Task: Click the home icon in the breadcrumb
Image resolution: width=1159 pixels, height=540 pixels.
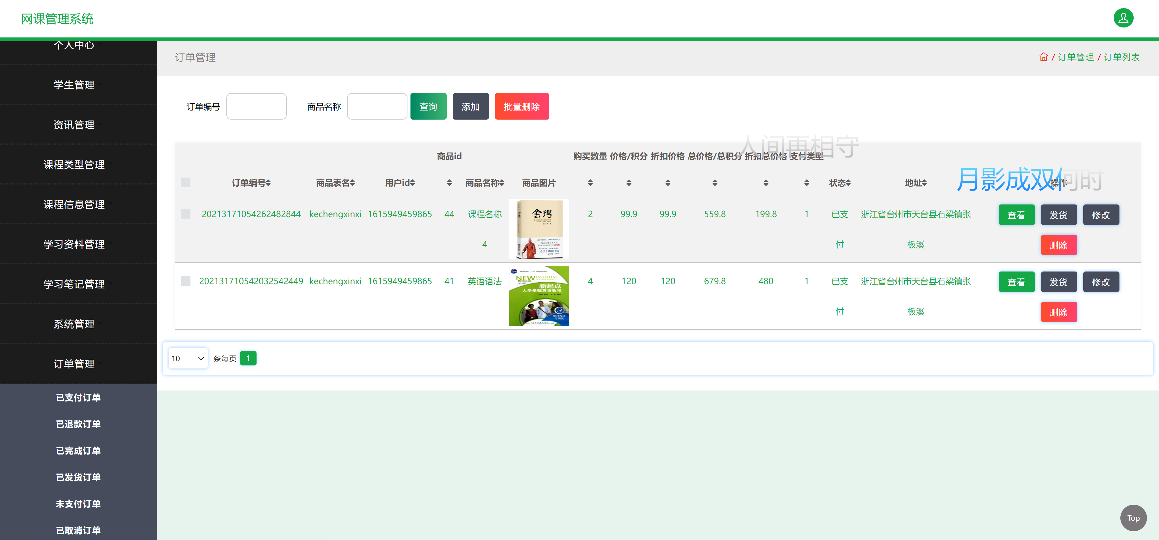Action: pyautogui.click(x=1043, y=57)
